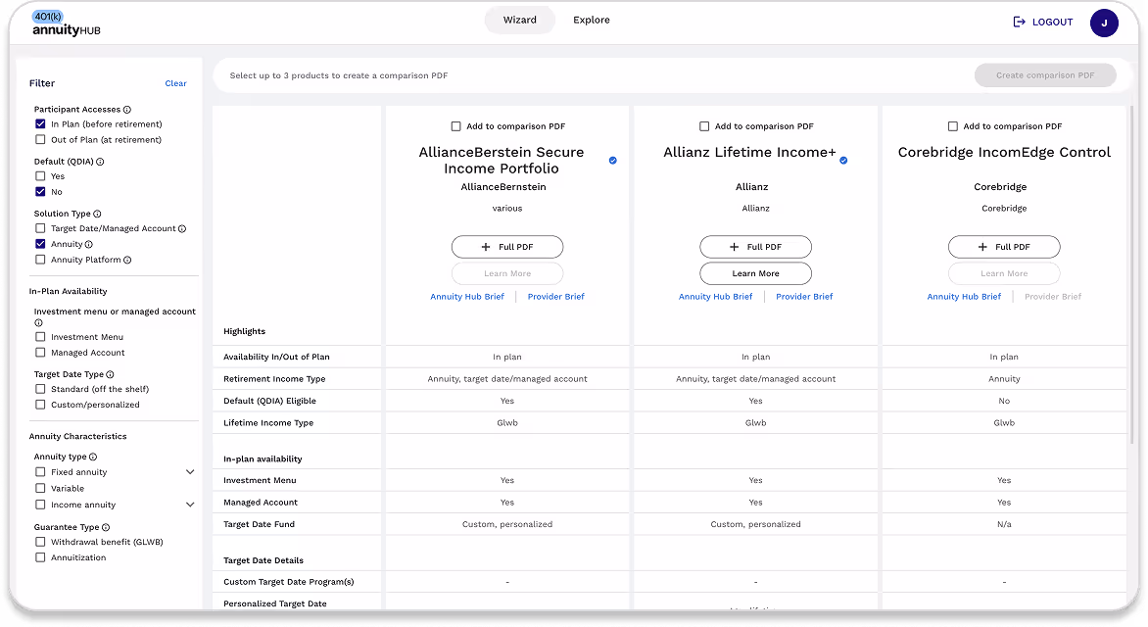
Task: Click the Create comparison PDF button
Action: (x=1045, y=75)
